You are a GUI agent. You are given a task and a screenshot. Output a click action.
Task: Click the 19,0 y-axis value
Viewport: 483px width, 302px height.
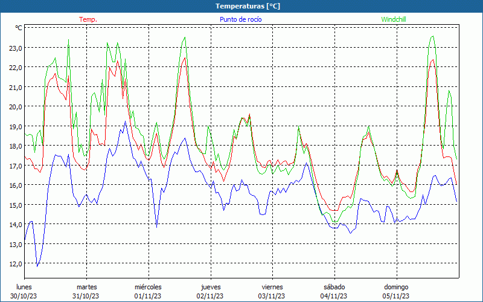tap(16, 126)
